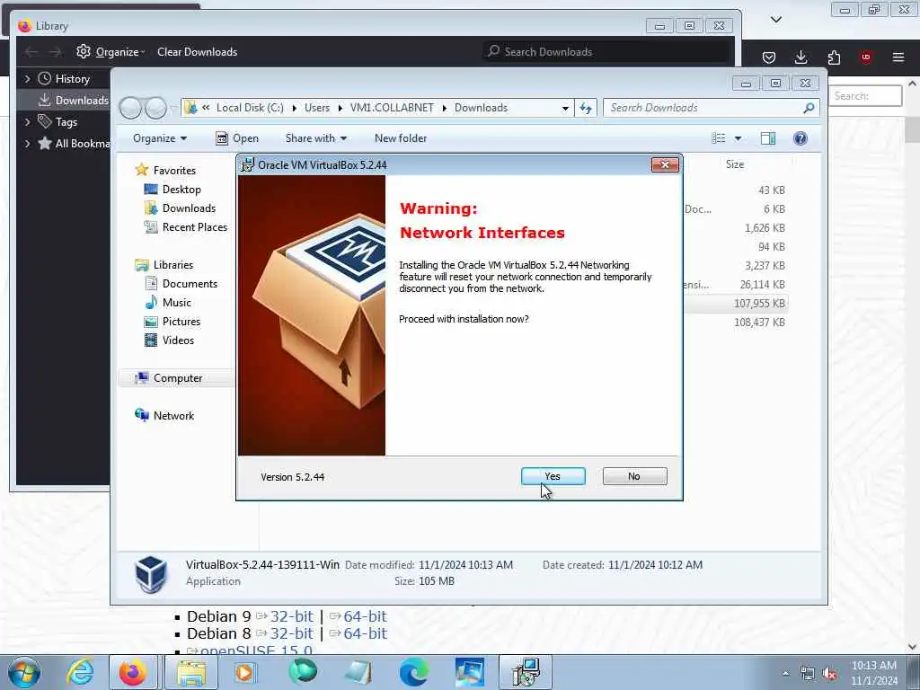Expand the view options dropdown arrow
This screenshot has width=920, height=690.
pos(739,138)
